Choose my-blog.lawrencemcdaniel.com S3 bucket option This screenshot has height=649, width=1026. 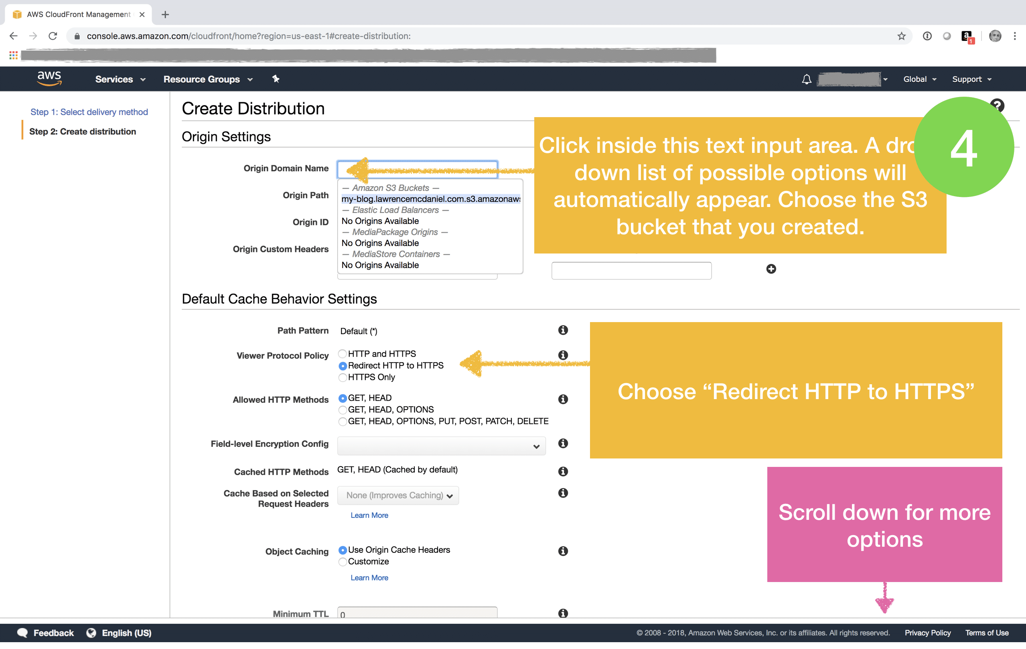pyautogui.click(x=430, y=199)
